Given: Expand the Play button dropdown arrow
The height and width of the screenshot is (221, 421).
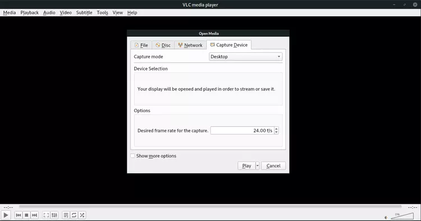Looking at the screenshot, I should 258,166.
